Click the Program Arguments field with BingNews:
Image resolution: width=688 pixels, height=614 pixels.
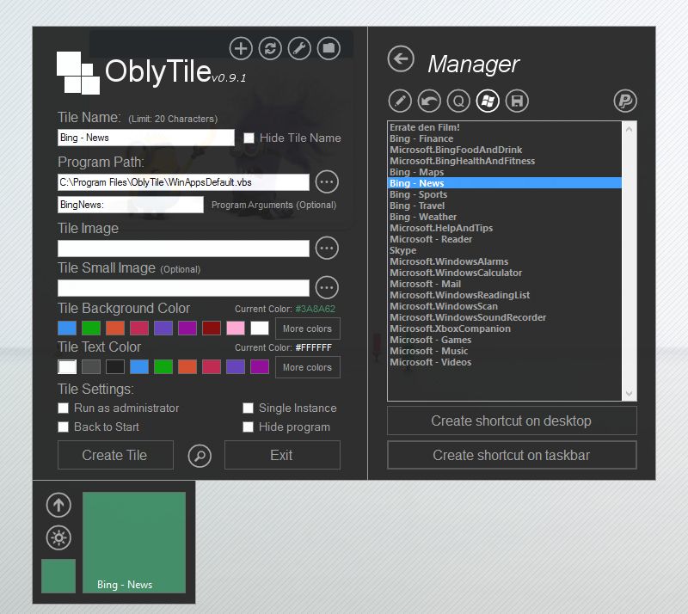(131, 205)
